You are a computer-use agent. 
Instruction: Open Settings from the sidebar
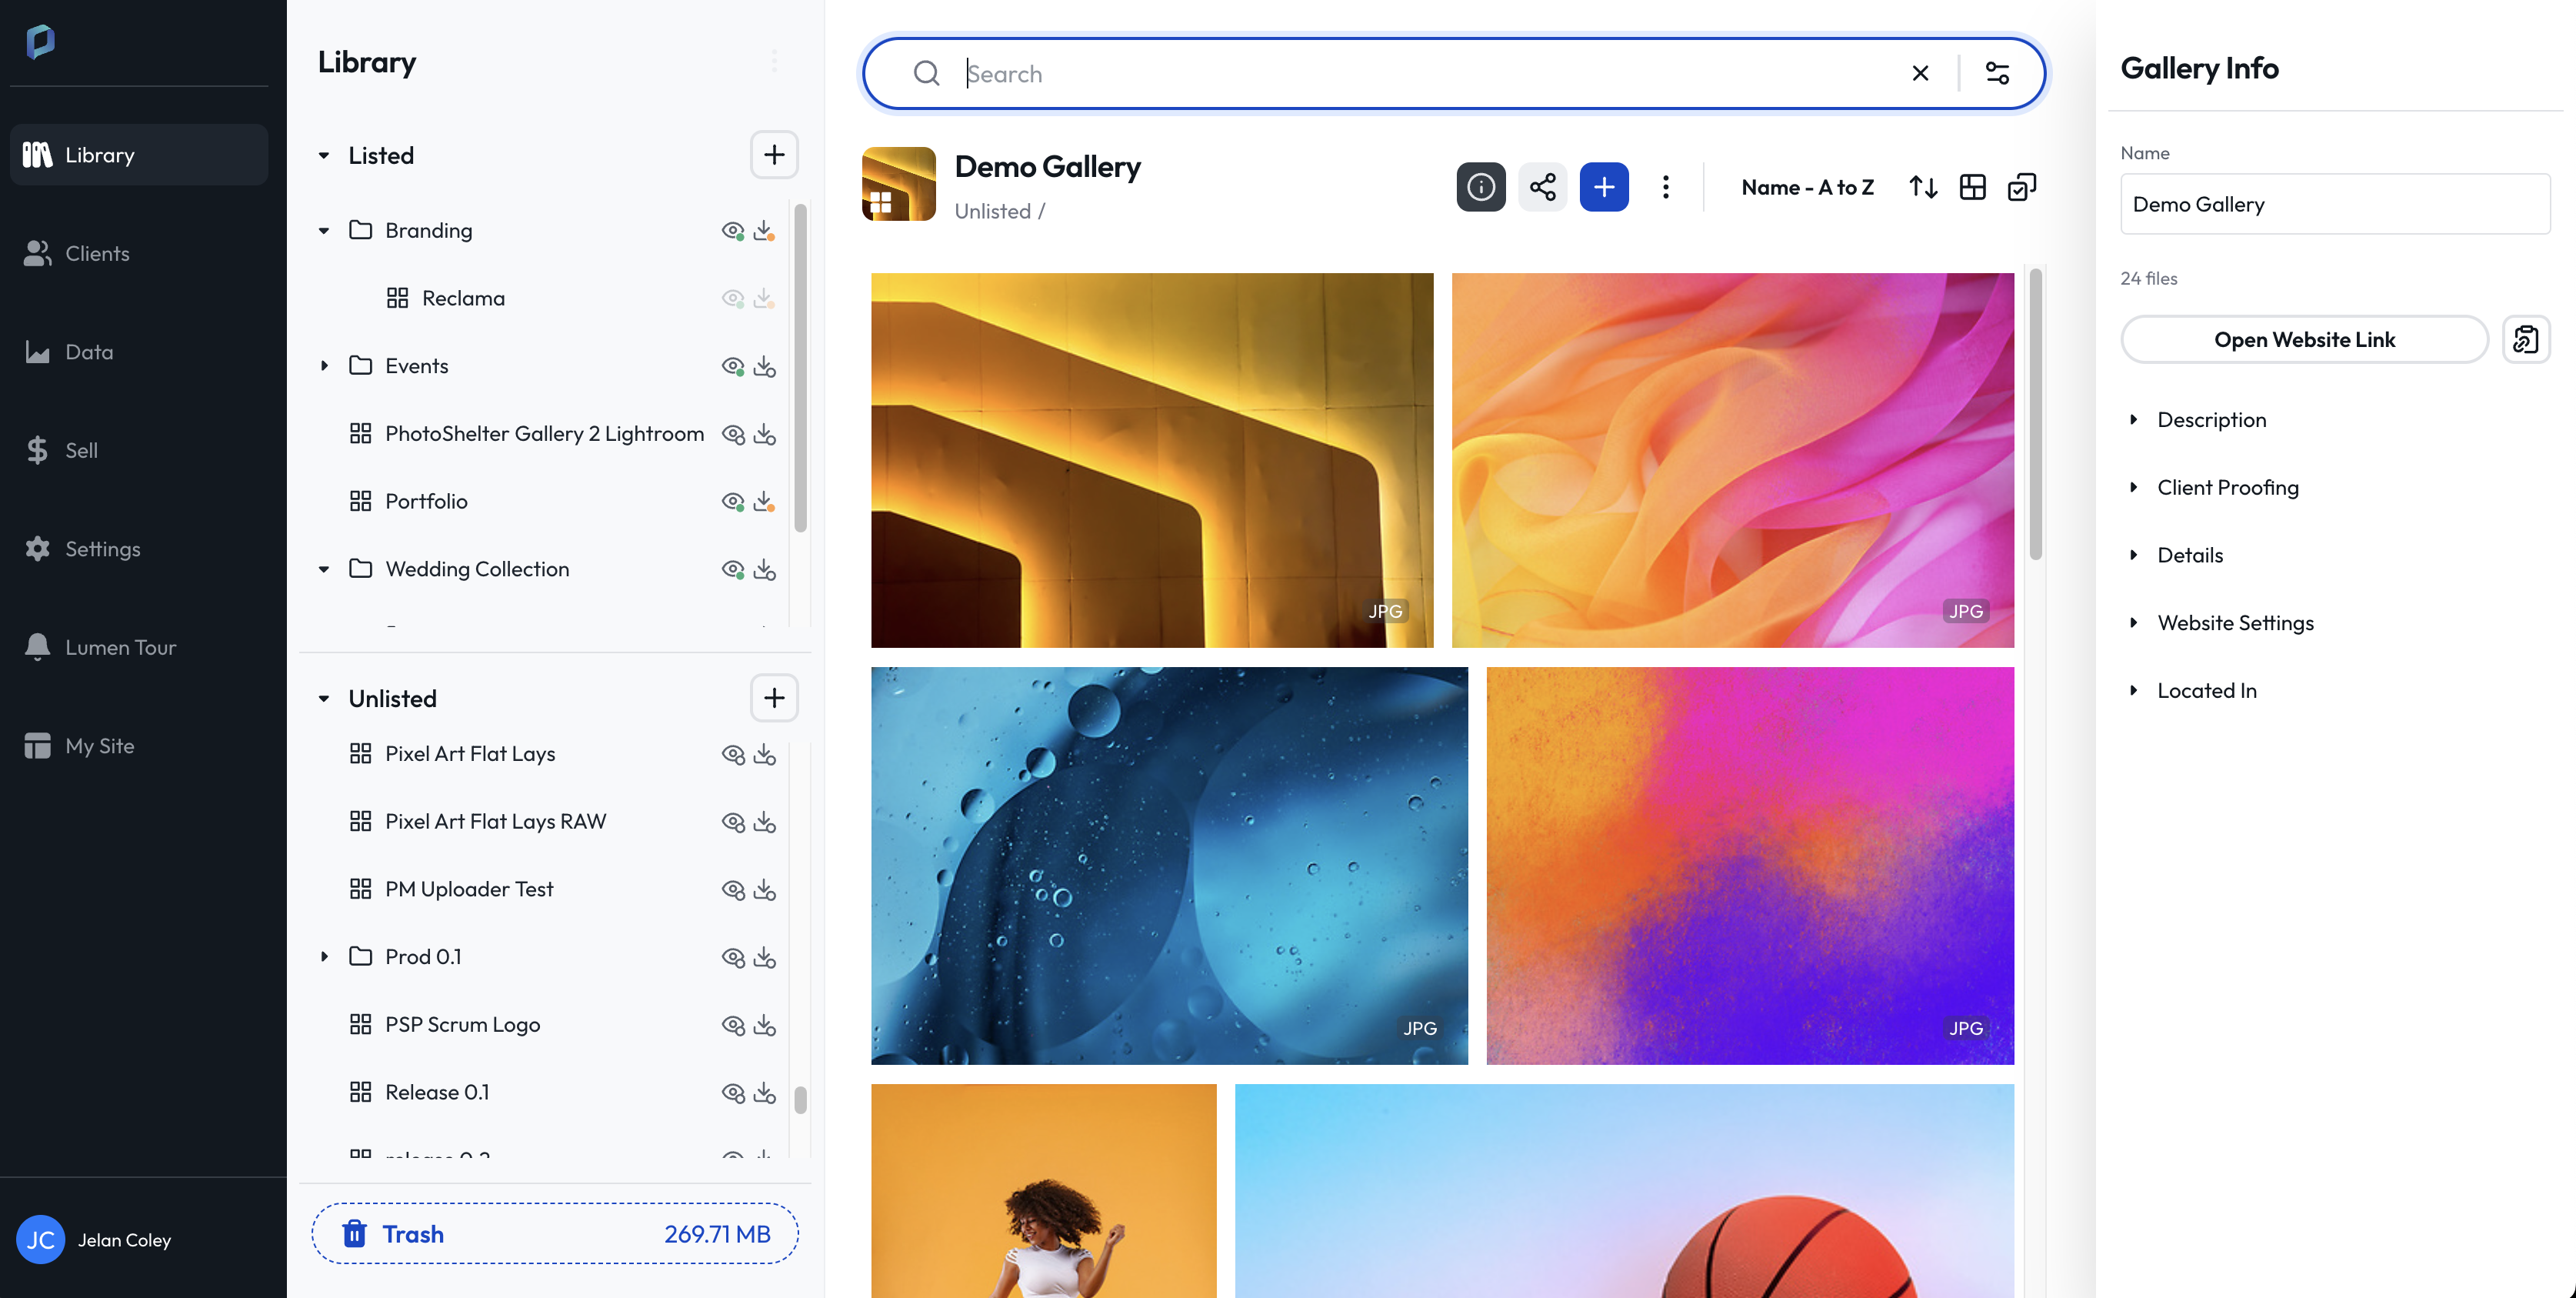[139, 549]
